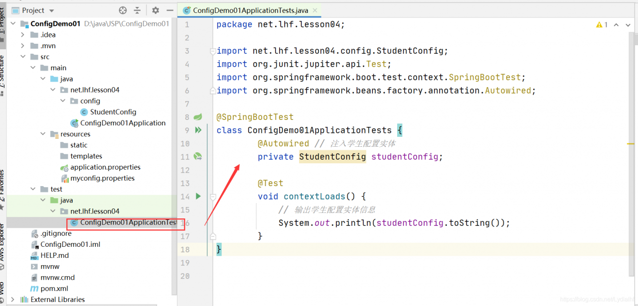Viewport: 638px width, 306px height.
Task: Open application.properties file
Action: 100,167
